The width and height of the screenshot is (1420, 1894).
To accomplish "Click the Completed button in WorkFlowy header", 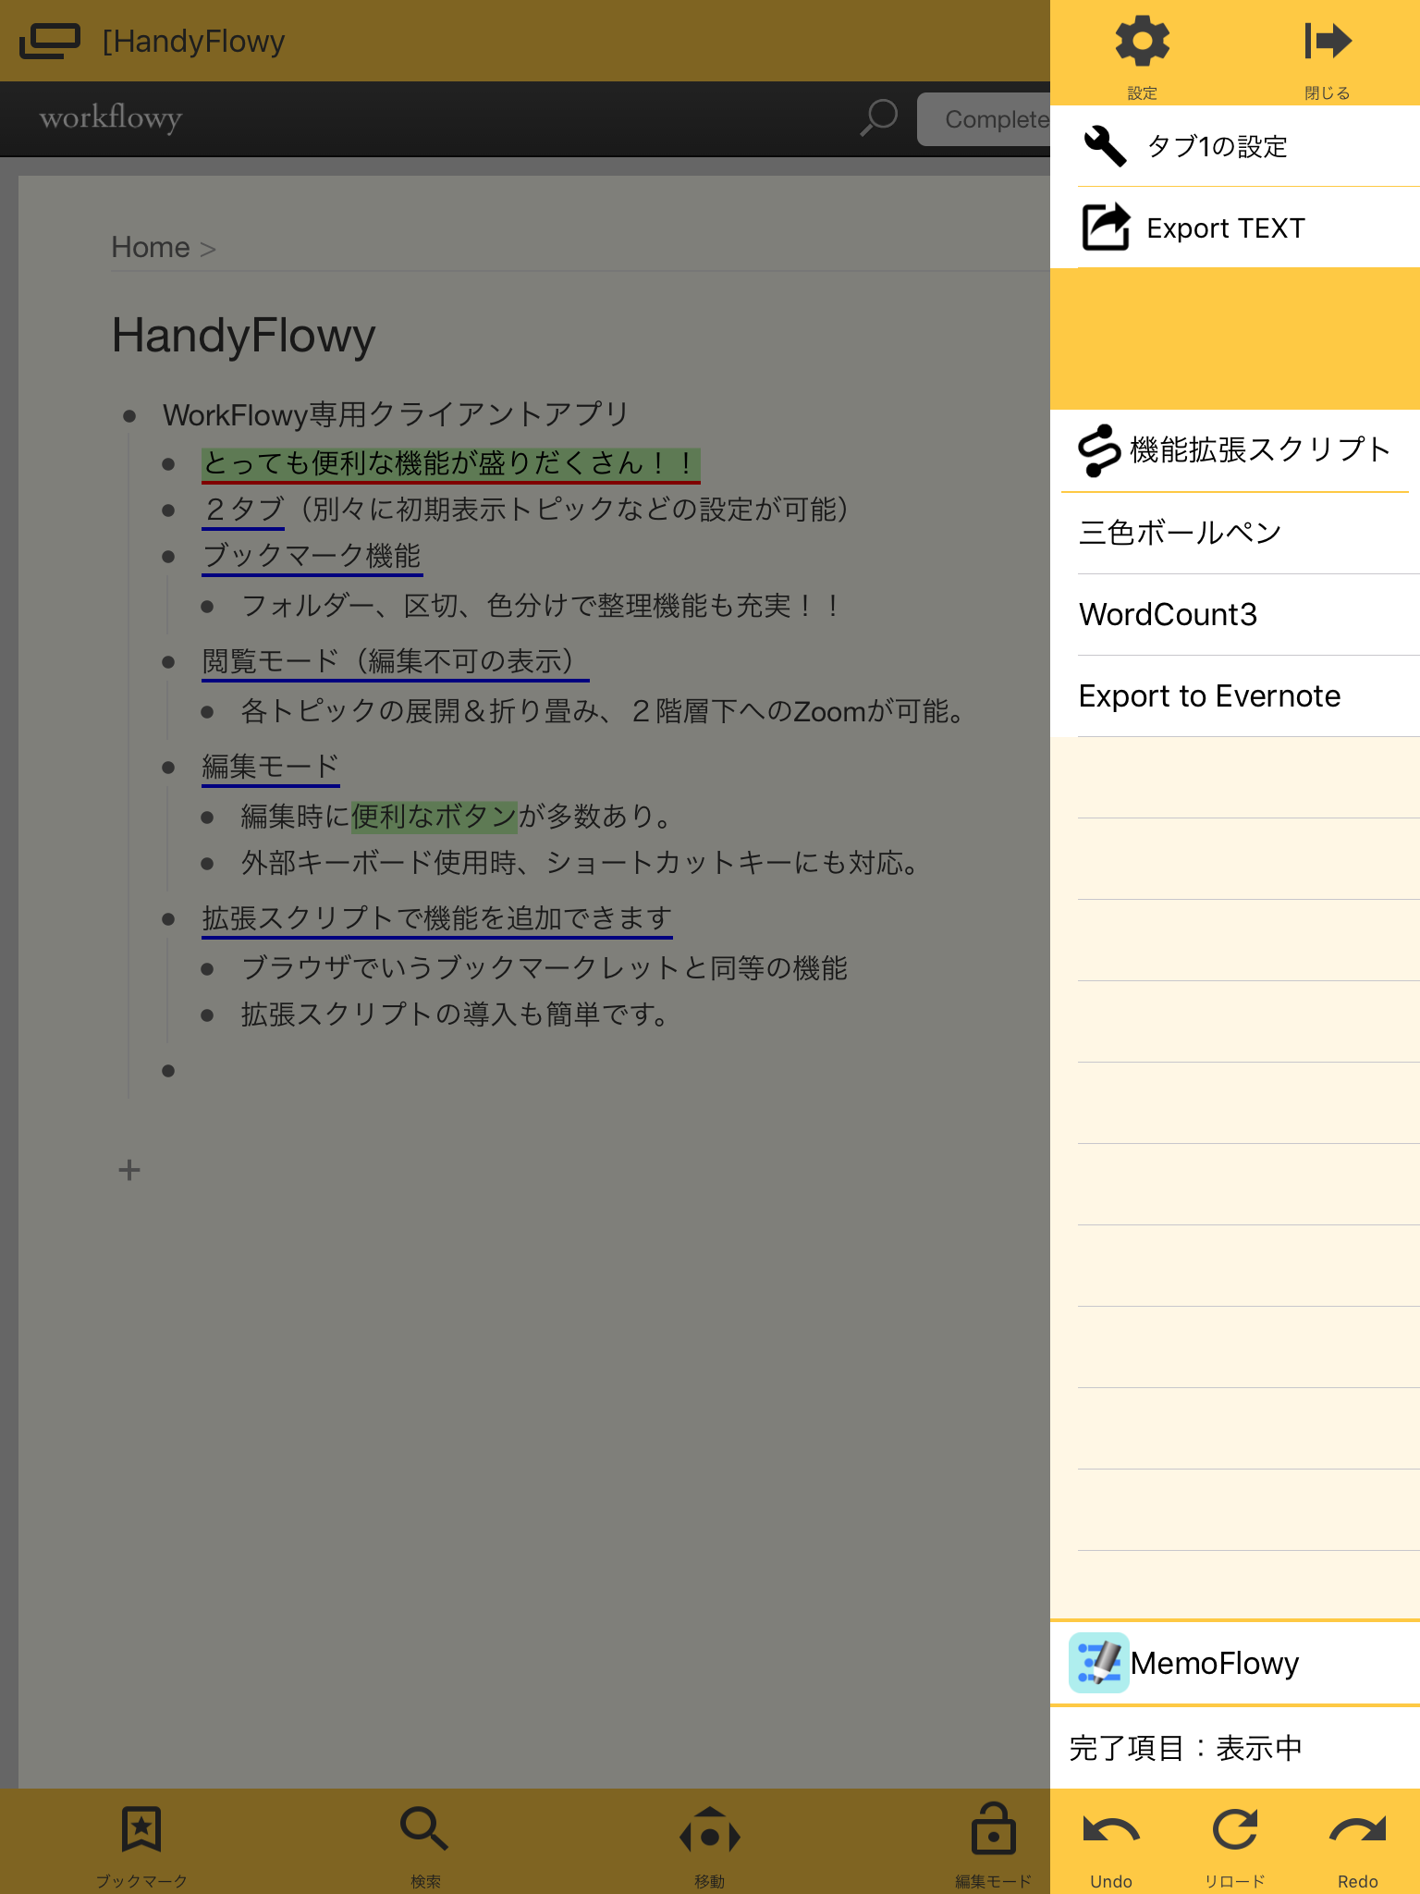I will pos(984,119).
